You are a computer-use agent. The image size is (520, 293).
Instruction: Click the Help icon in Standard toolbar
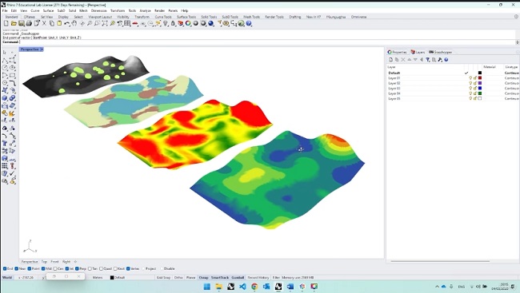coord(249,23)
